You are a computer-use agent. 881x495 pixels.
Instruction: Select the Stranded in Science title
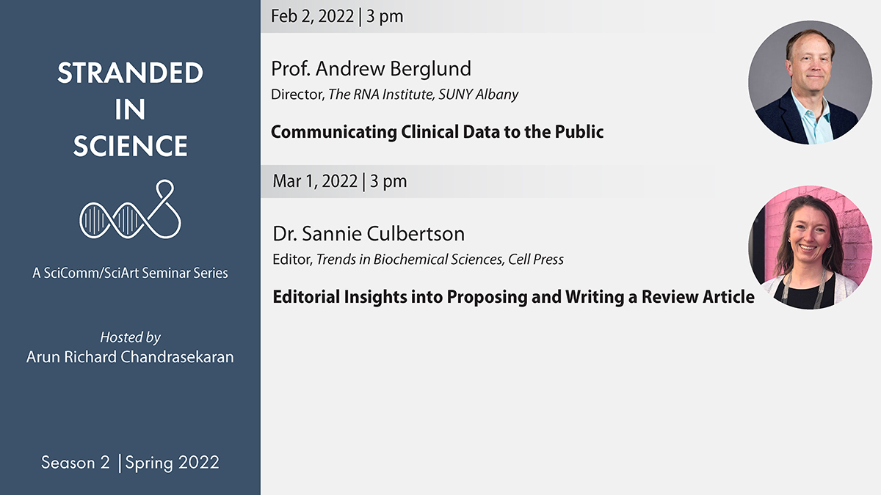point(130,109)
